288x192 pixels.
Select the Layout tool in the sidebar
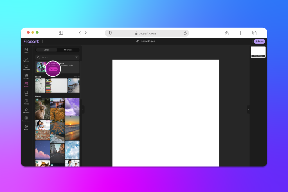[26, 50]
